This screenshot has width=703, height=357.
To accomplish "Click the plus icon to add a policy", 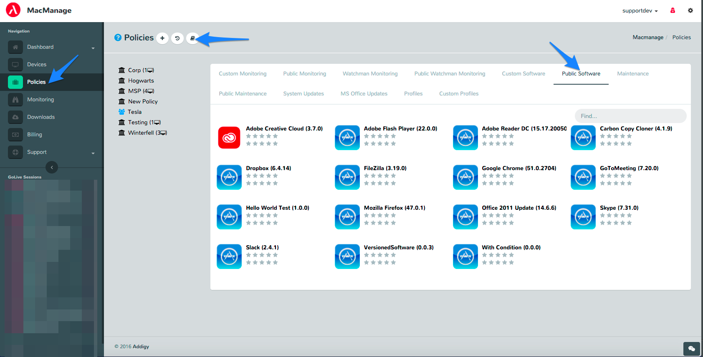I will (x=162, y=38).
